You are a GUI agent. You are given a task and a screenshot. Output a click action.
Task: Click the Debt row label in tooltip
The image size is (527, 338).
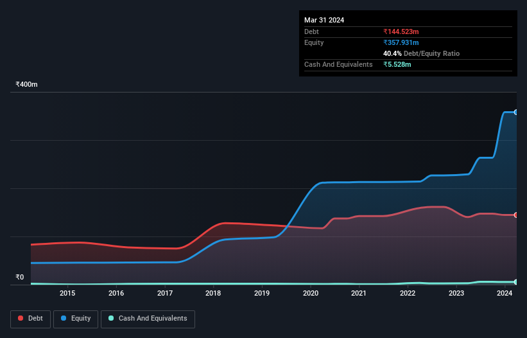(311, 31)
